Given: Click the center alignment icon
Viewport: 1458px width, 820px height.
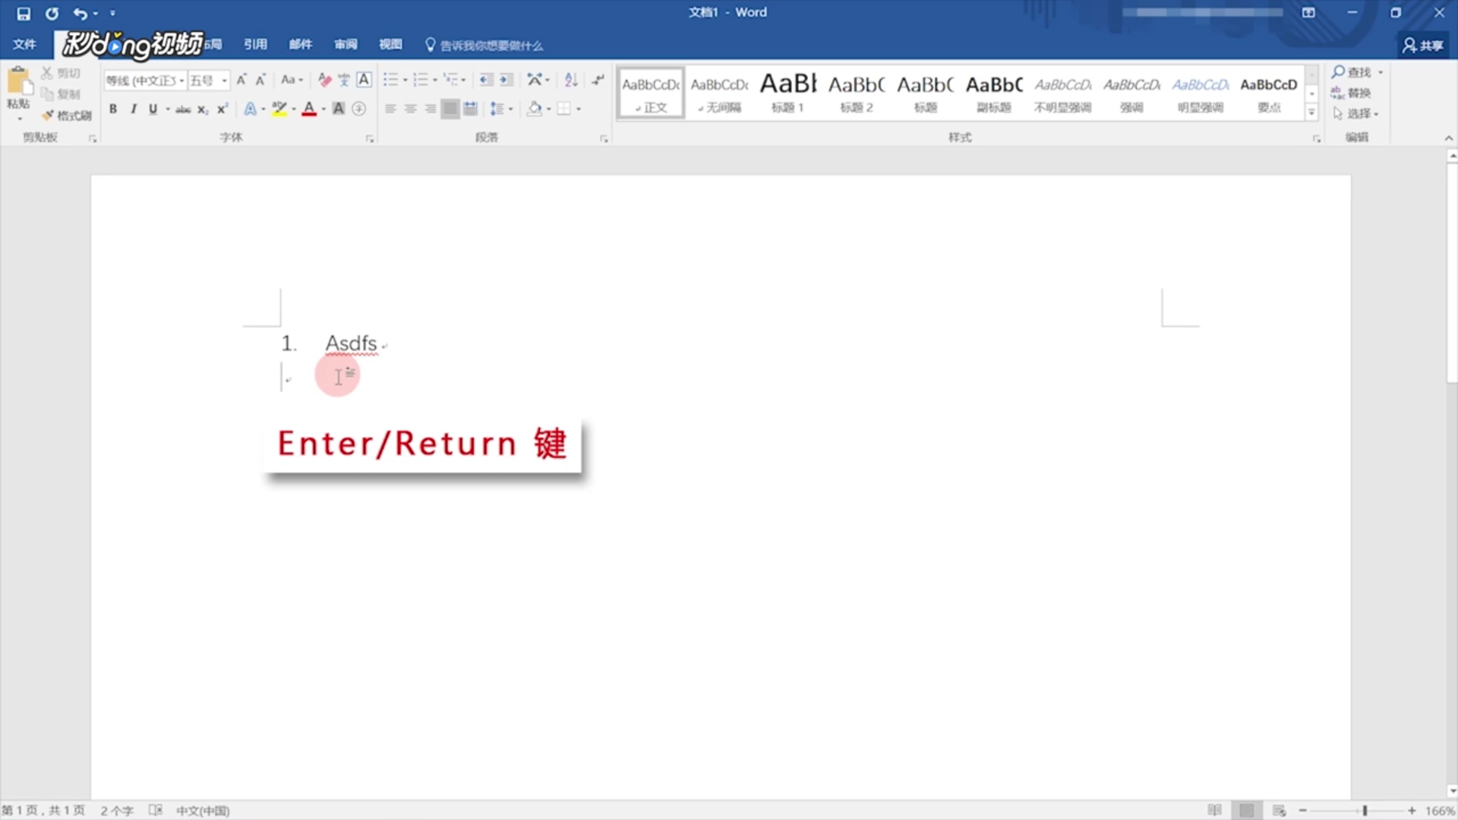Looking at the screenshot, I should 410,109.
